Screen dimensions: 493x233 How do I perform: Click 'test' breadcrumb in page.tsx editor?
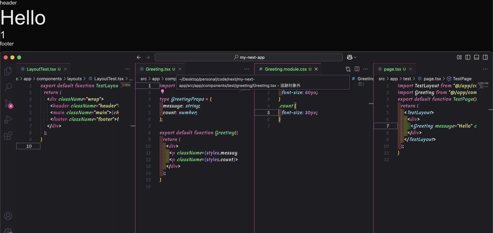pos(407,78)
